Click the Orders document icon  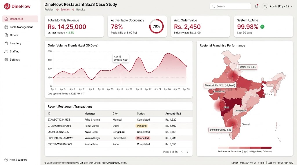[x=6, y=35]
